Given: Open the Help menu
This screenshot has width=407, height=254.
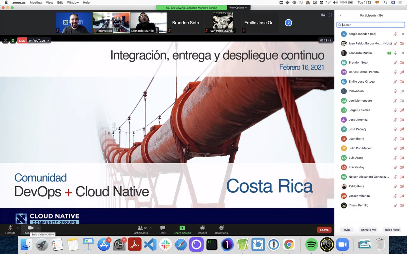Looking at the screenshot, I should click(x=86, y=2).
